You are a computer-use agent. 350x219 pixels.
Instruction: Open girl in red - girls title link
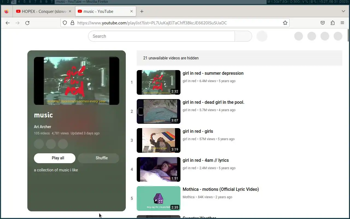pyautogui.click(x=198, y=131)
